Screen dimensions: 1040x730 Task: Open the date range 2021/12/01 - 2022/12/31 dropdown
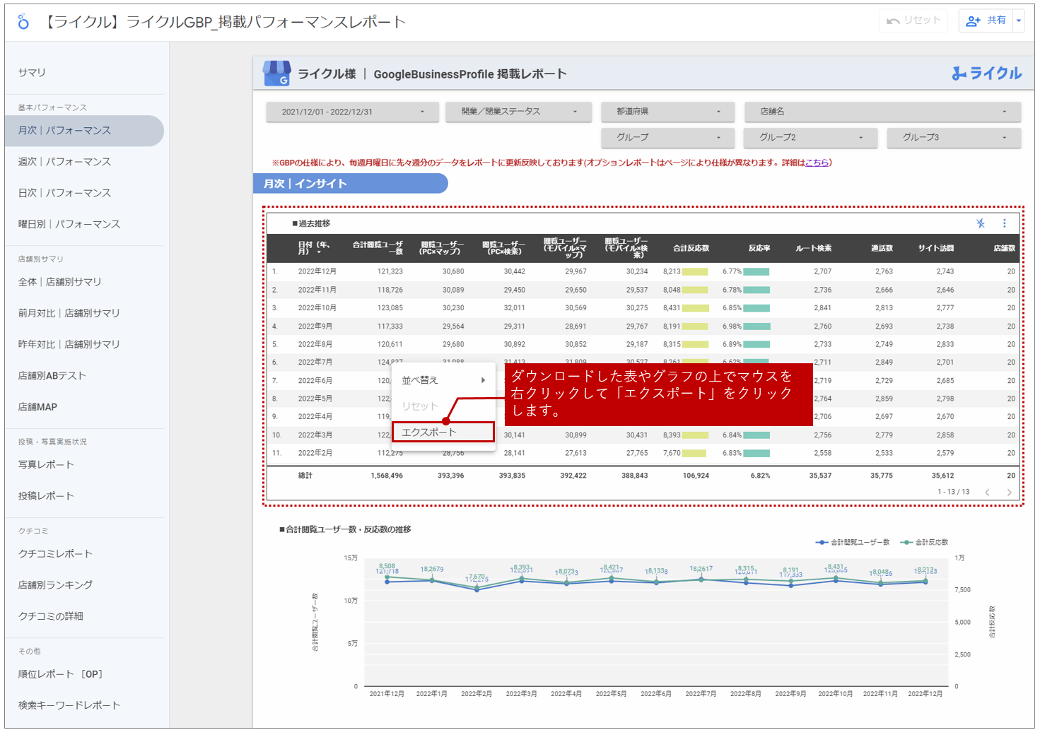point(352,112)
